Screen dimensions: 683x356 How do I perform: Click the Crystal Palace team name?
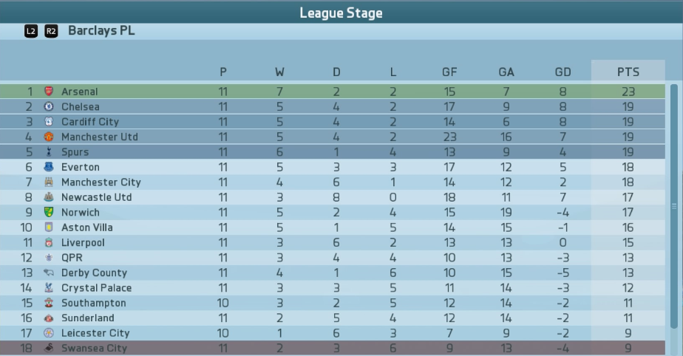96,287
